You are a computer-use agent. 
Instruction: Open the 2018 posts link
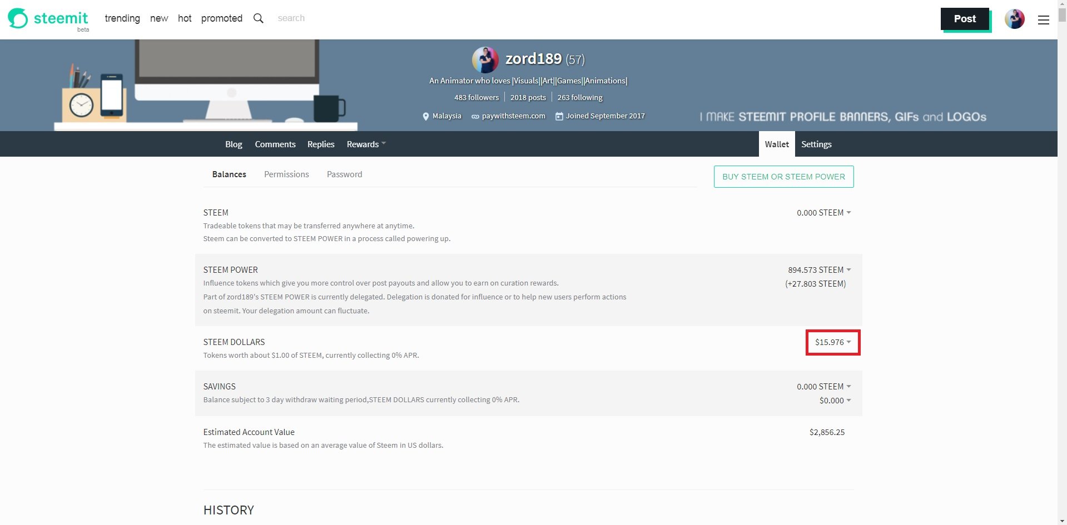click(x=528, y=97)
